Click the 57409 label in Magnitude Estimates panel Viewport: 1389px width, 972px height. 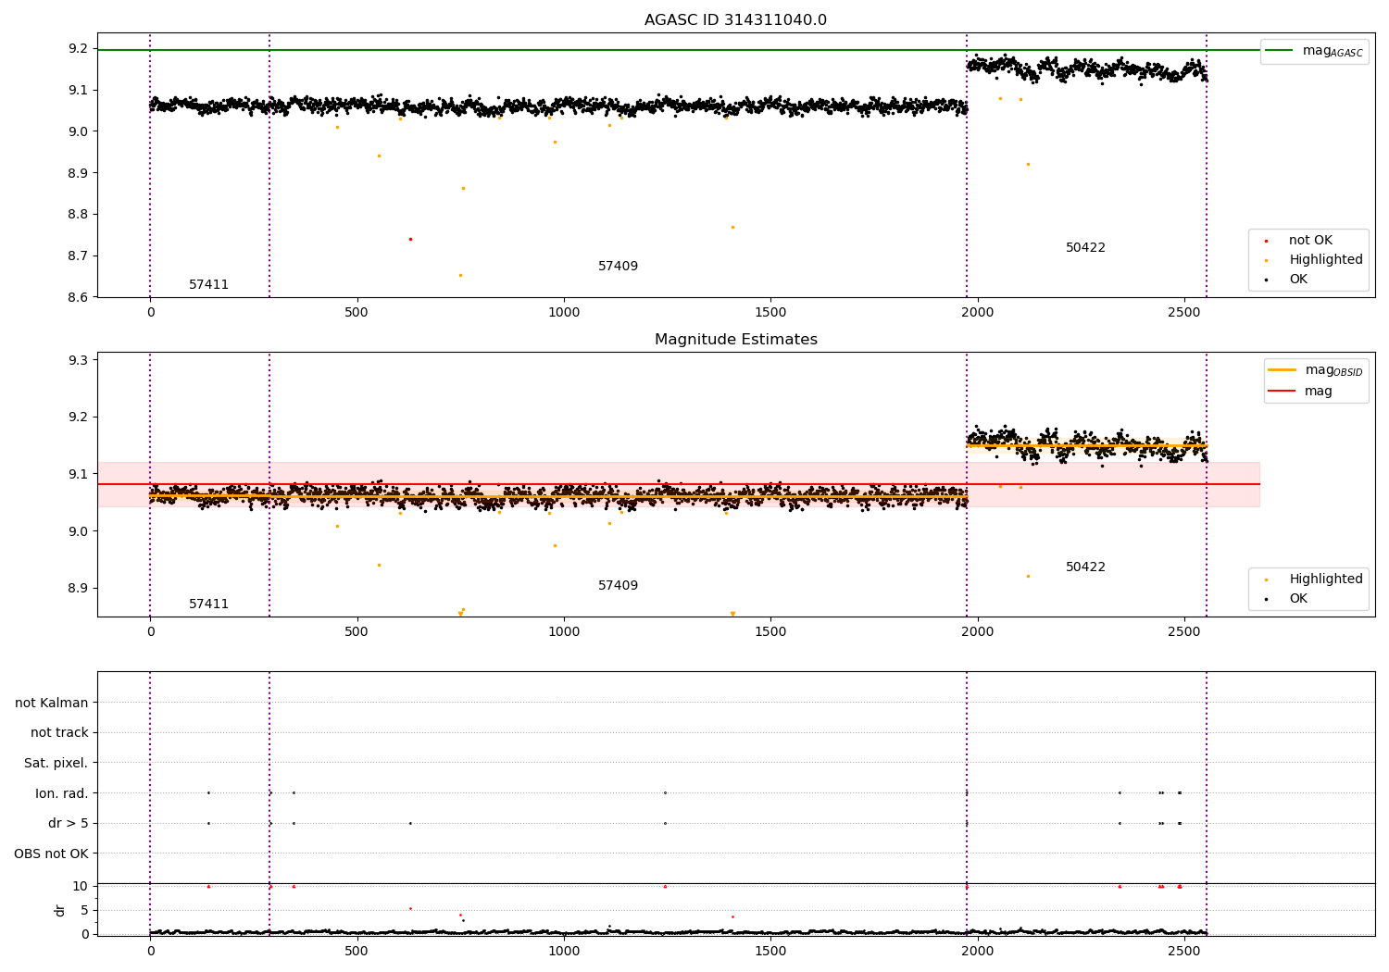pyautogui.click(x=618, y=586)
